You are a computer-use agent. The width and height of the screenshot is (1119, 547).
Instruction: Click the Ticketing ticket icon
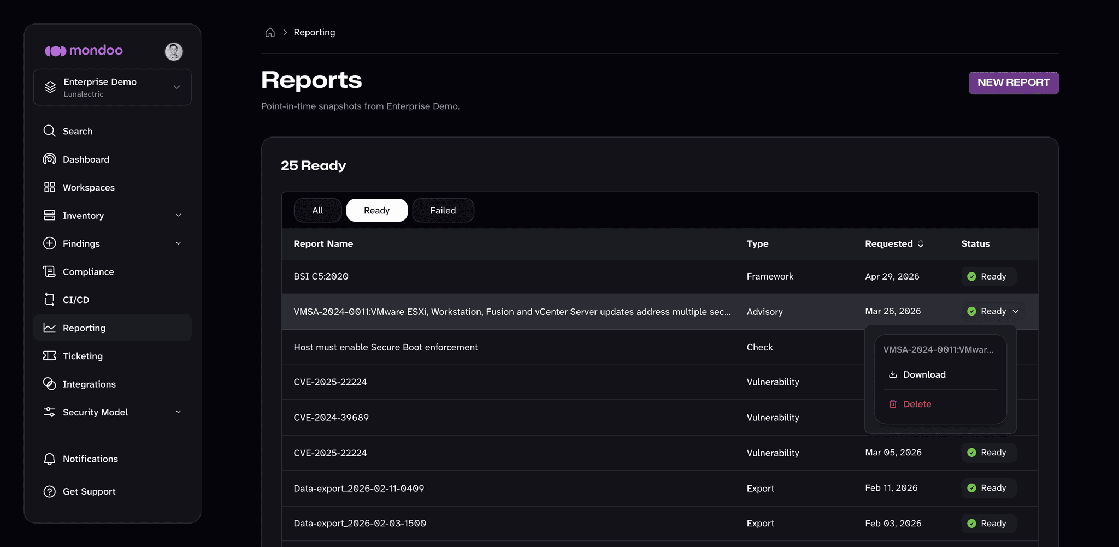(49, 356)
